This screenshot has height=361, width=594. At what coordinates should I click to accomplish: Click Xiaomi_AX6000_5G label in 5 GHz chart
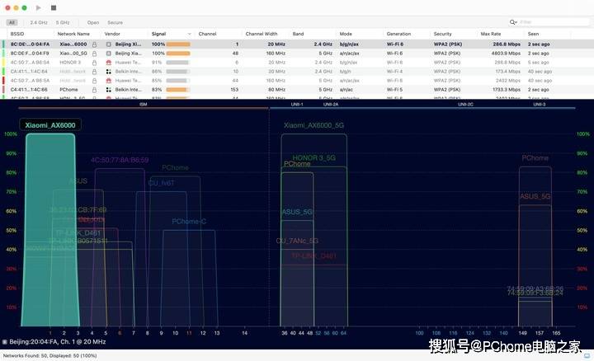[x=313, y=125]
